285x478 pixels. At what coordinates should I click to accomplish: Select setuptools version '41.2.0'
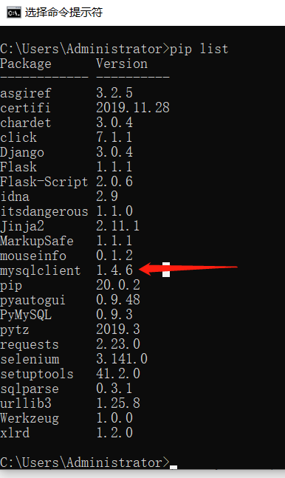(x=118, y=374)
